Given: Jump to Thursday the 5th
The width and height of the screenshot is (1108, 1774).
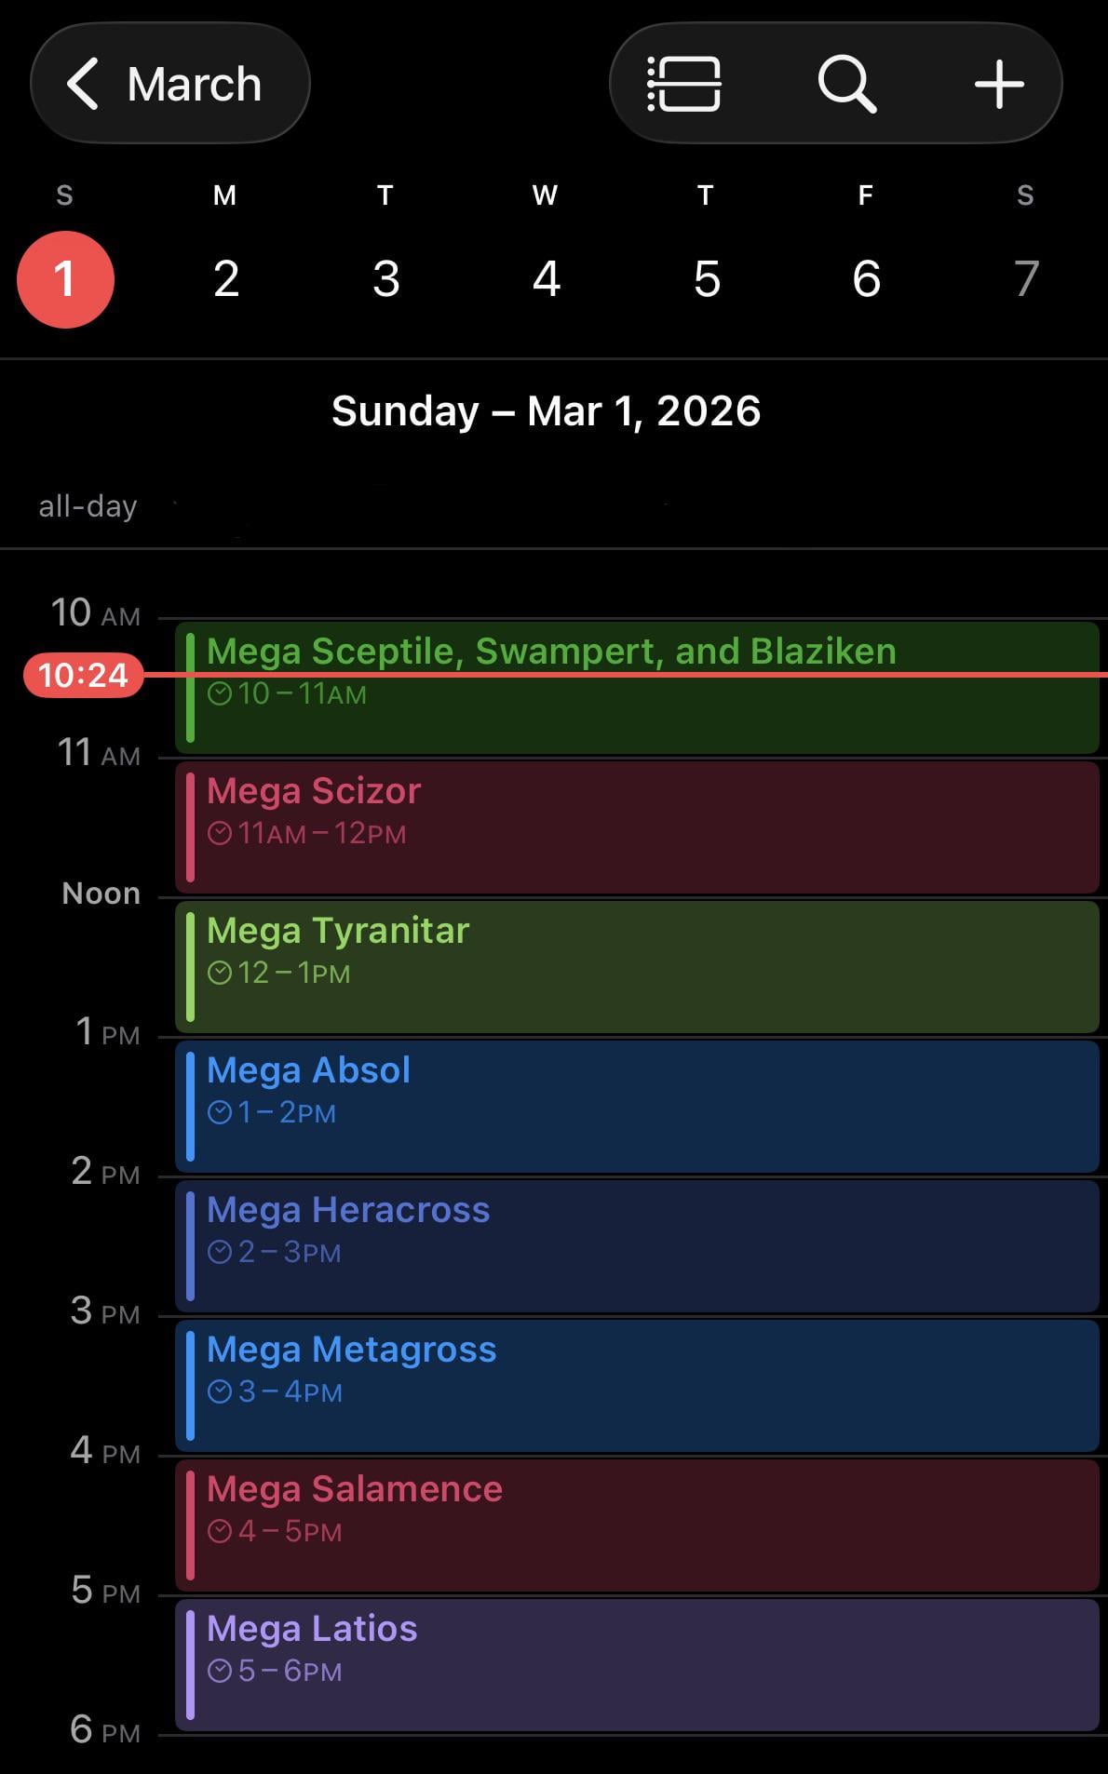Looking at the screenshot, I should click(706, 278).
